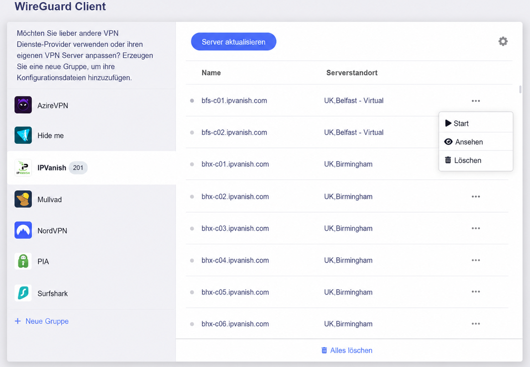This screenshot has width=530, height=367.
Task: Click the PIA padlock logo icon
Action: click(x=23, y=261)
